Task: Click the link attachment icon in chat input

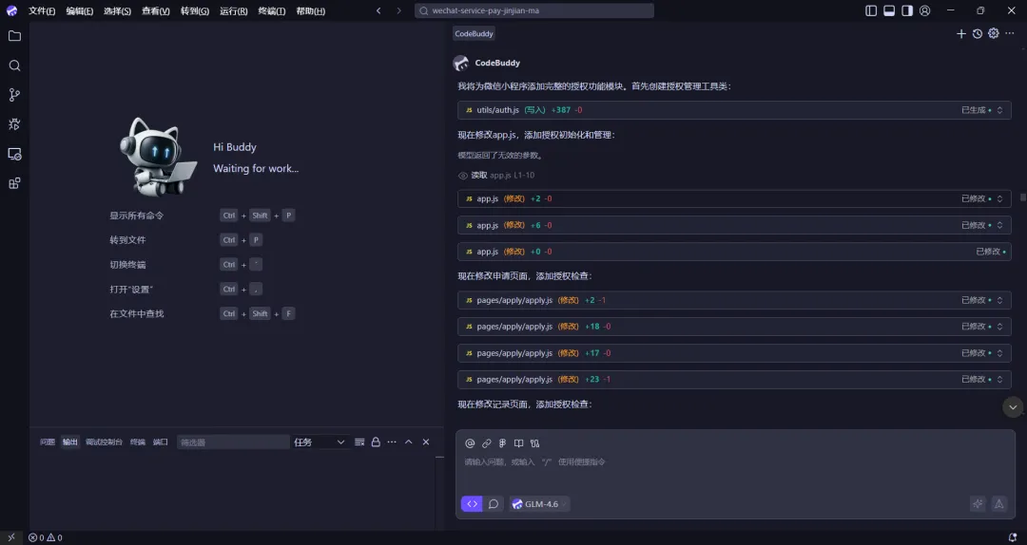Action: [x=487, y=443]
